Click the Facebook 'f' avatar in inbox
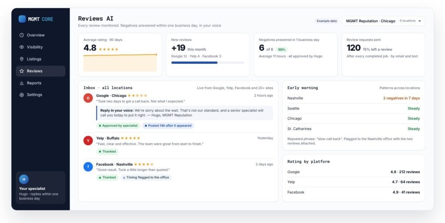 coord(88,166)
